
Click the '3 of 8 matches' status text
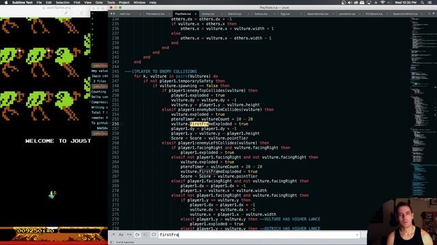tap(125, 242)
